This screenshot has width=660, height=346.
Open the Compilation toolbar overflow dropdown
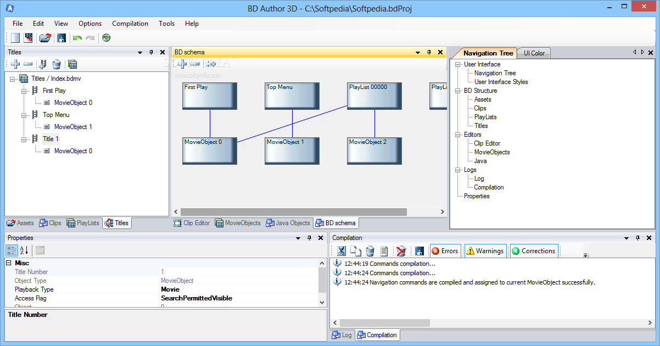click(585, 255)
